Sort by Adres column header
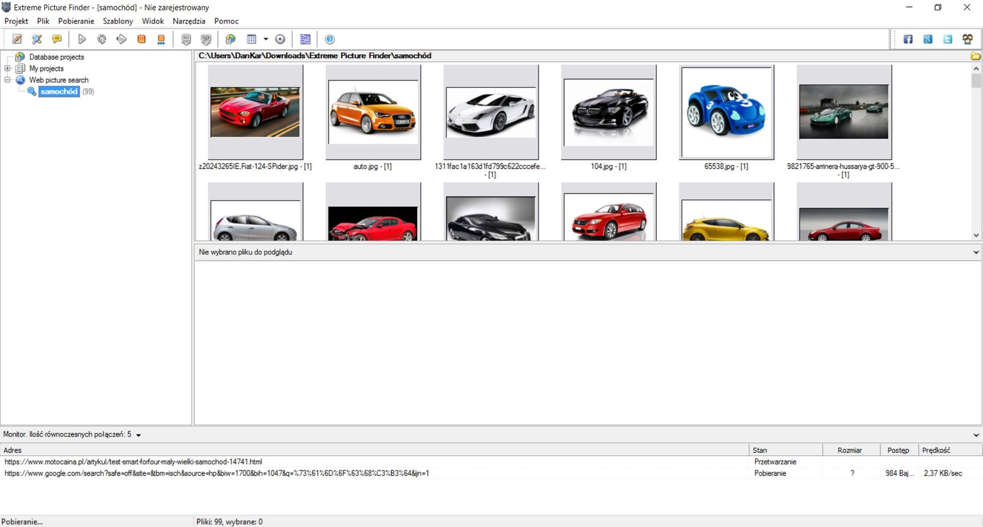 point(374,450)
